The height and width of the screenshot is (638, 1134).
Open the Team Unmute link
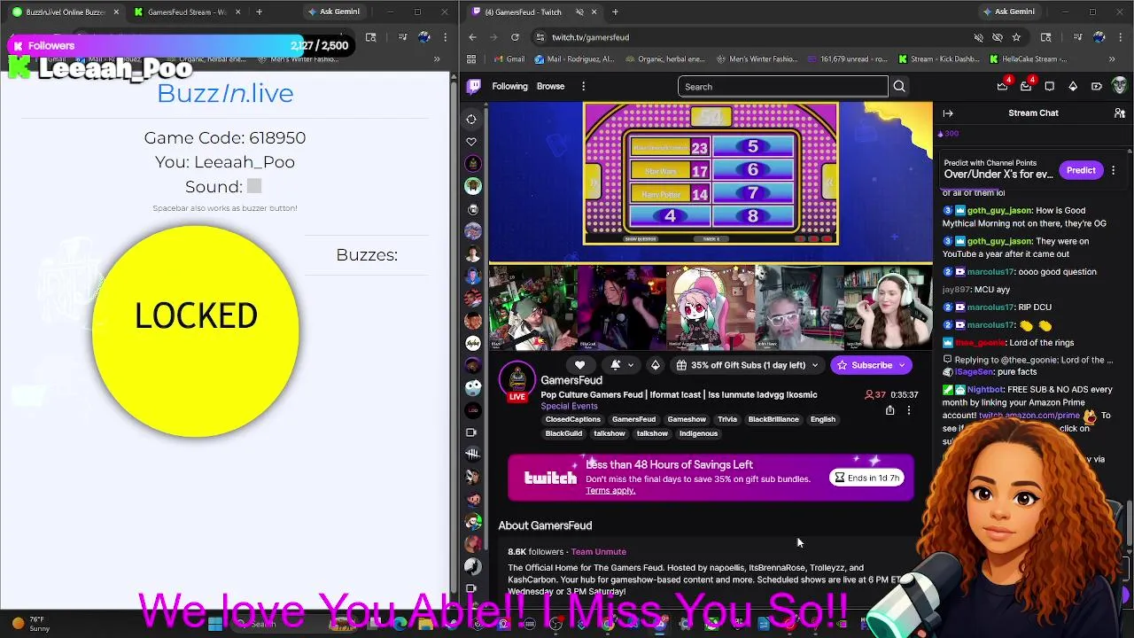coord(598,552)
